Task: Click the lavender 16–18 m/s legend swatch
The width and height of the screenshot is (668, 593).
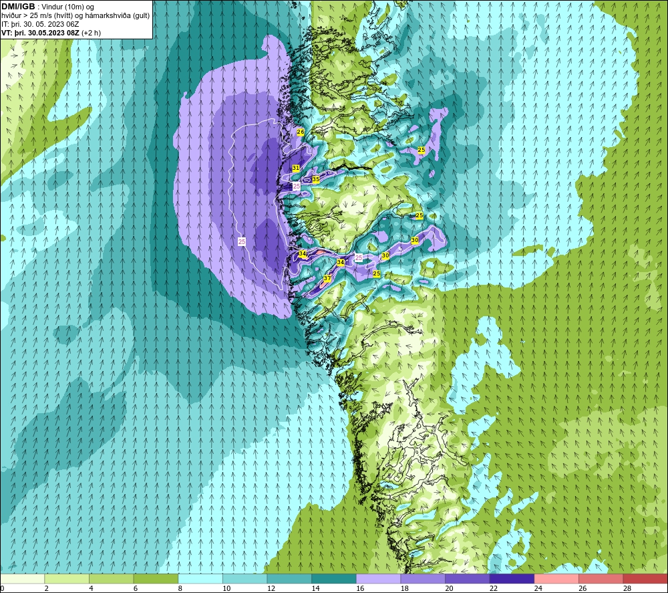Action: pyautogui.click(x=378, y=578)
